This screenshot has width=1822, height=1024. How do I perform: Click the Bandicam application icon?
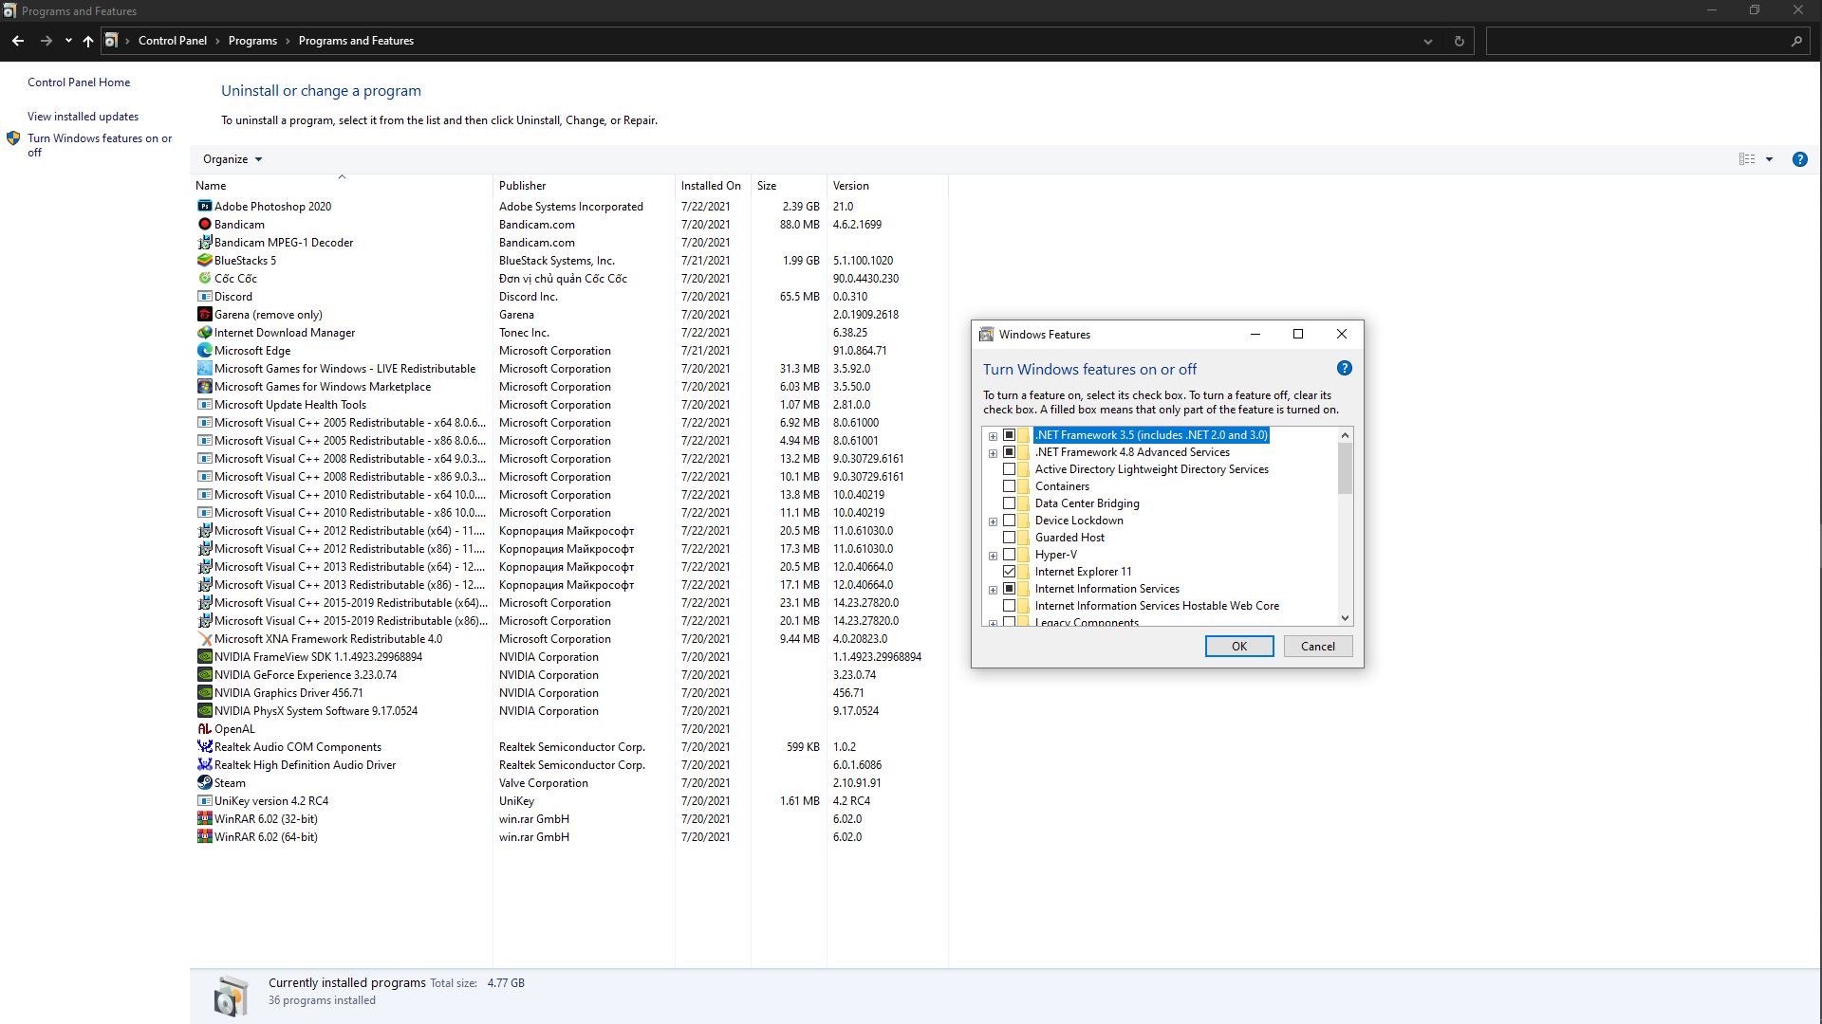point(204,224)
